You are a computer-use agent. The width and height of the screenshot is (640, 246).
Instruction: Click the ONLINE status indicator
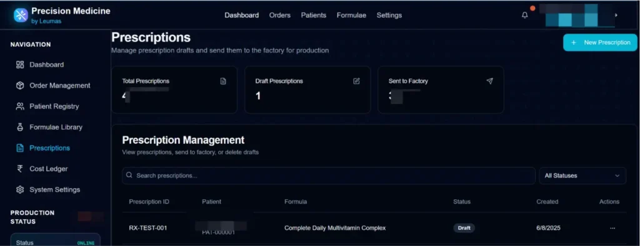click(x=86, y=243)
